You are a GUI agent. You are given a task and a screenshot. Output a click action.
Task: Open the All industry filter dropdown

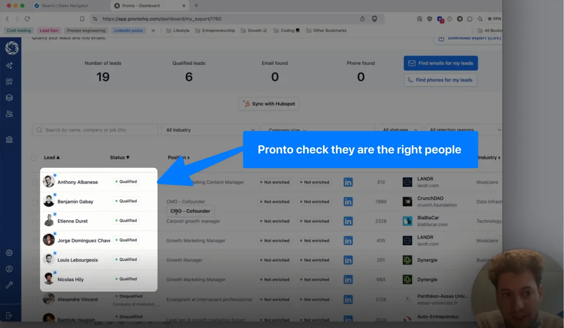(x=210, y=130)
